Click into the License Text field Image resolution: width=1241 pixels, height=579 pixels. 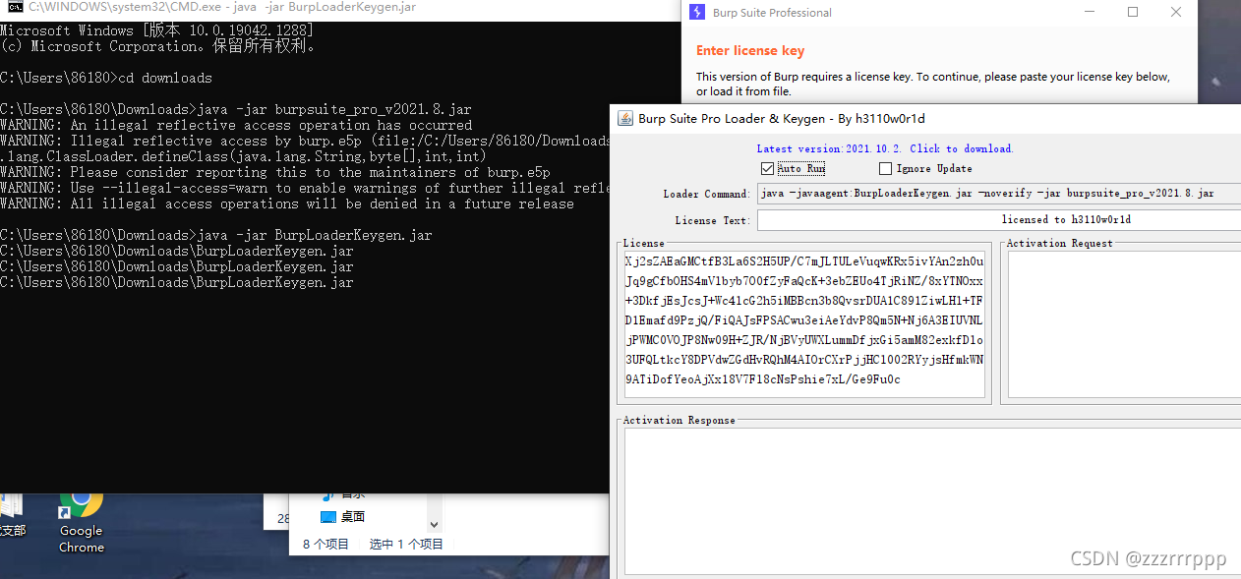click(999, 220)
